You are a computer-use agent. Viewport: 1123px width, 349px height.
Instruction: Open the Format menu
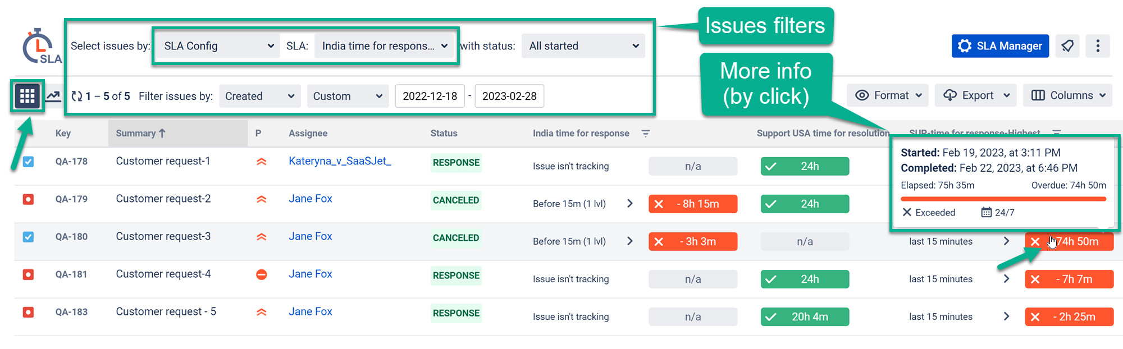(x=888, y=95)
